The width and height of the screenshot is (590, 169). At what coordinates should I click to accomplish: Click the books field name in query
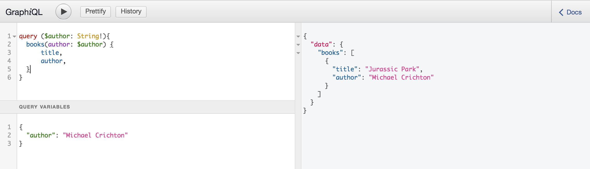35,44
